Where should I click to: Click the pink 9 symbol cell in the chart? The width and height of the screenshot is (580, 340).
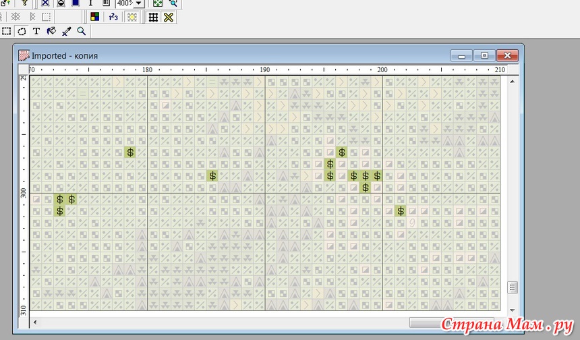pos(412,223)
